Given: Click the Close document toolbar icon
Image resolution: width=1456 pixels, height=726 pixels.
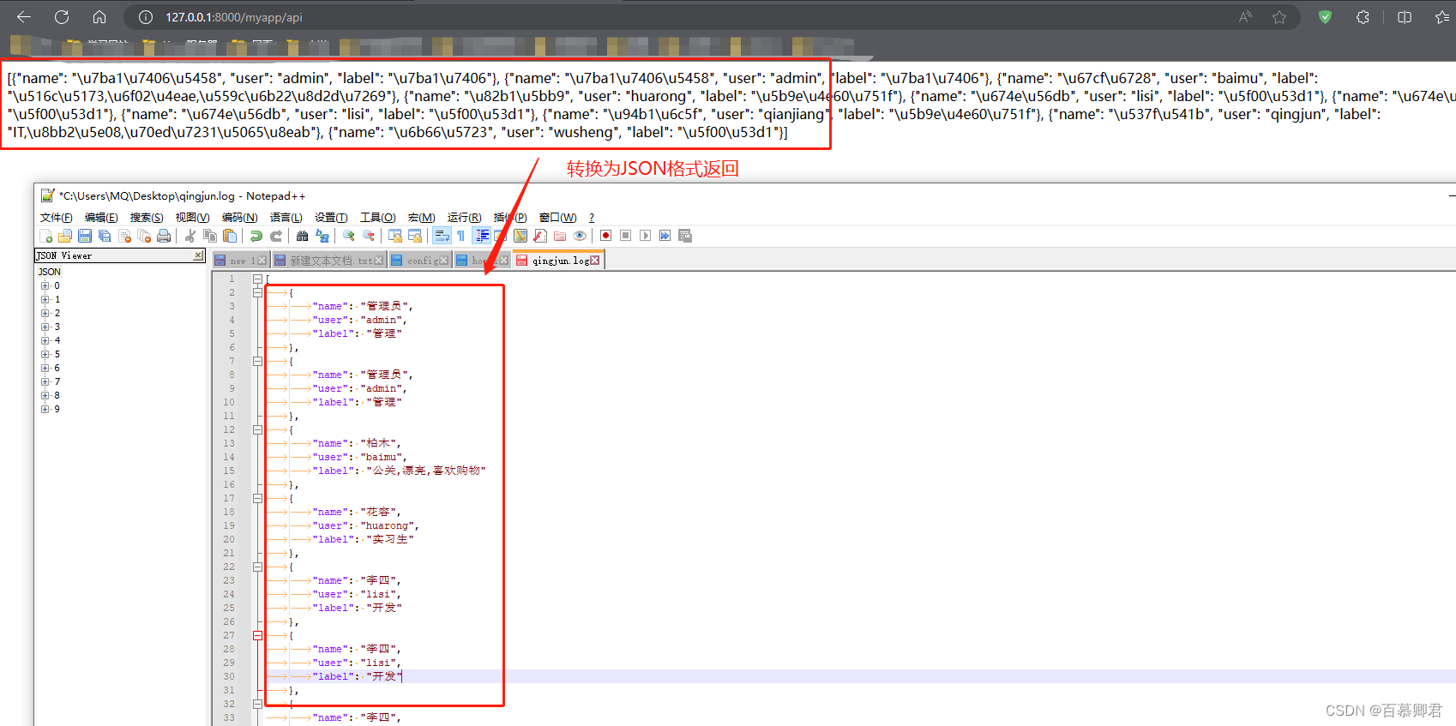Looking at the screenshot, I should tap(124, 236).
